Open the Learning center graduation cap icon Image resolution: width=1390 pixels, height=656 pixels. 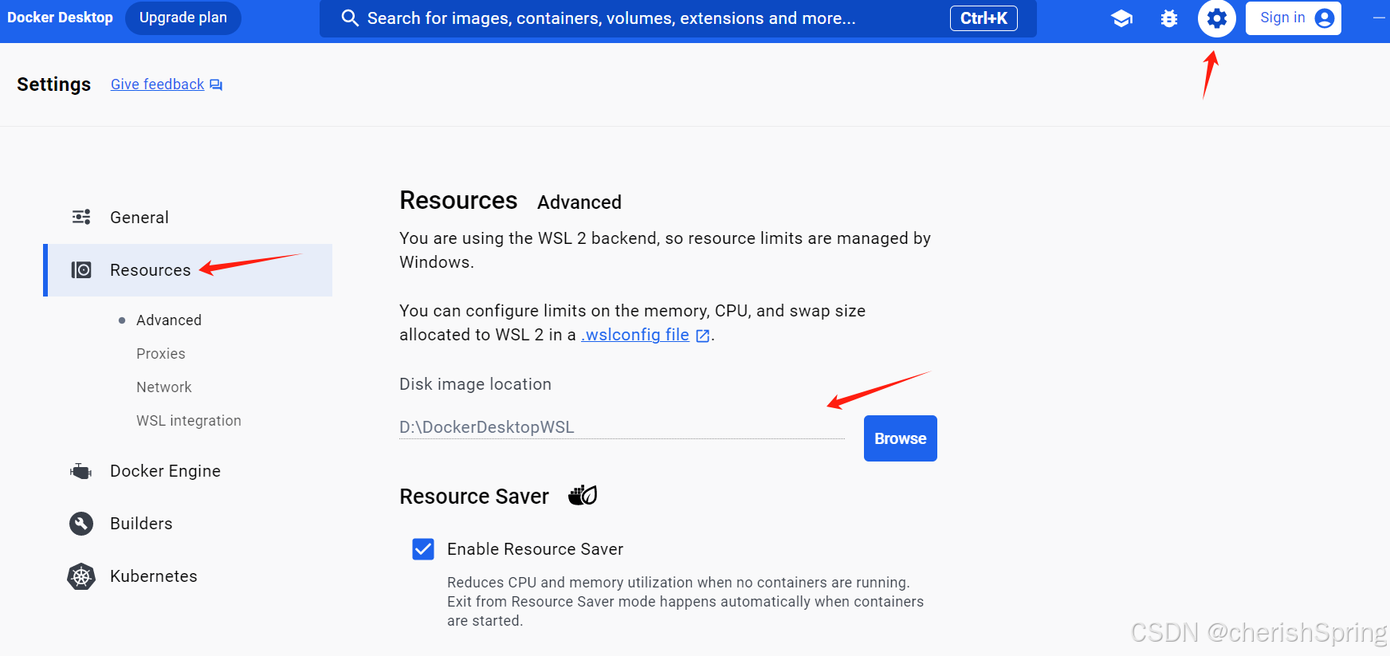[x=1121, y=18]
